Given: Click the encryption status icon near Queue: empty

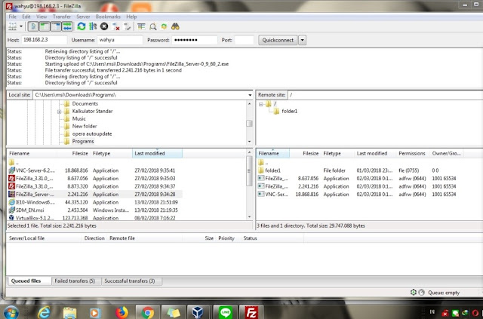Looking at the screenshot, I should (x=414, y=292).
